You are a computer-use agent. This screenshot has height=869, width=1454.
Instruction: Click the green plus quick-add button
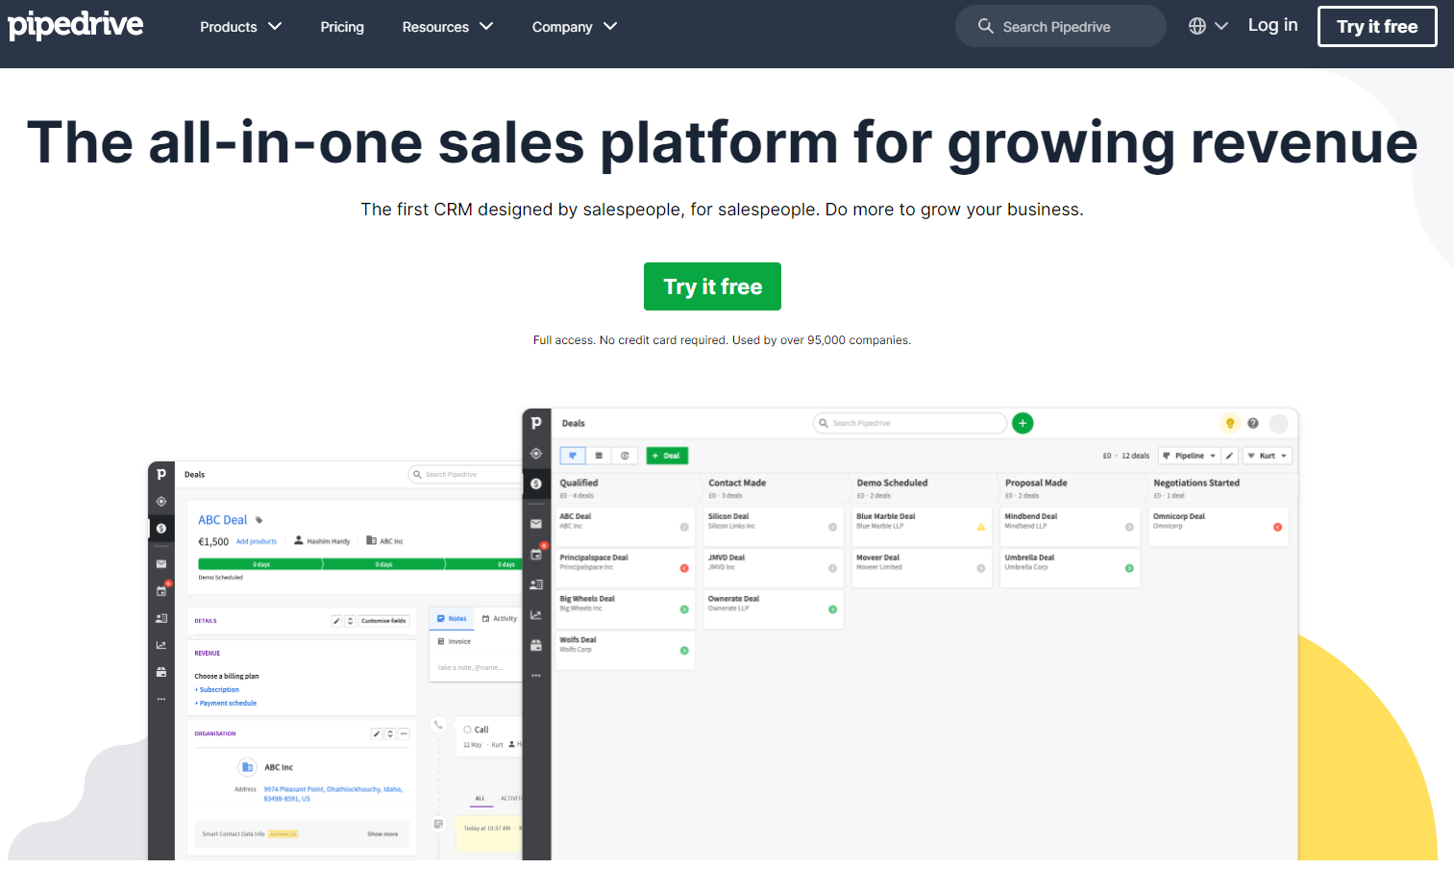(1023, 423)
